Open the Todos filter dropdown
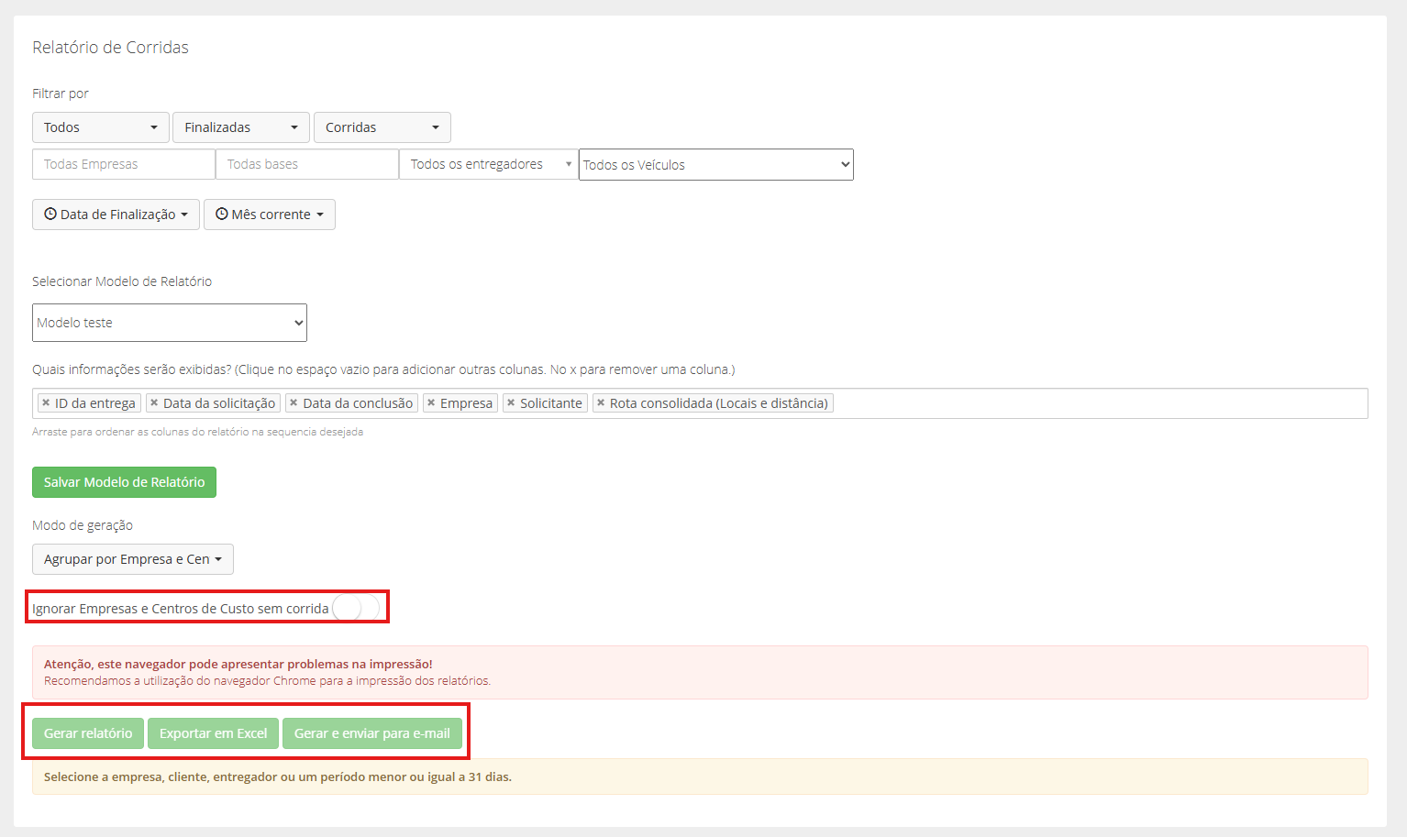Image resolution: width=1407 pixels, height=837 pixels. point(101,127)
